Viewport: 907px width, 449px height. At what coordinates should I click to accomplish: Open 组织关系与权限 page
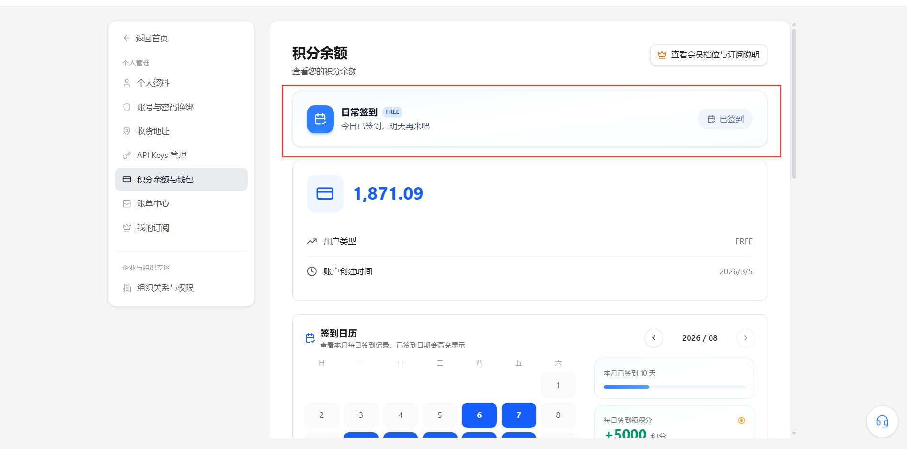[x=181, y=288]
